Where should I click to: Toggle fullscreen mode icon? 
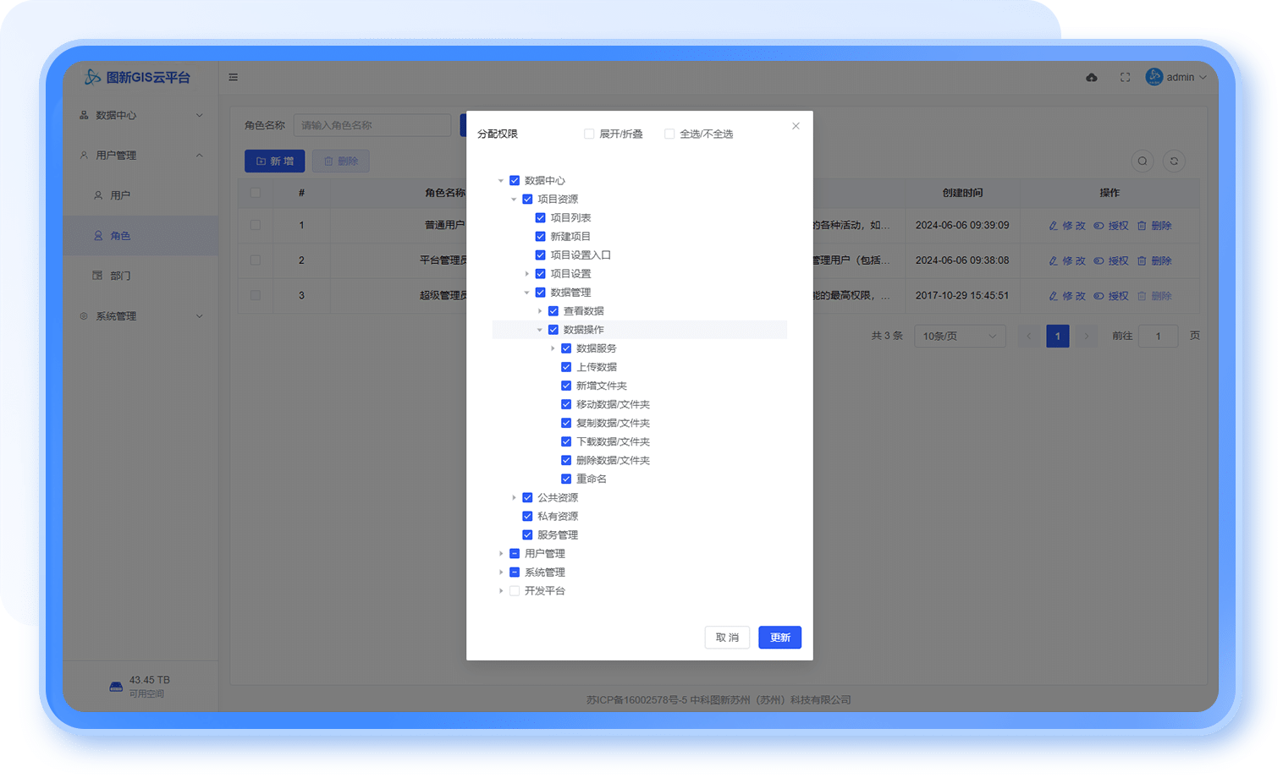click(1125, 77)
